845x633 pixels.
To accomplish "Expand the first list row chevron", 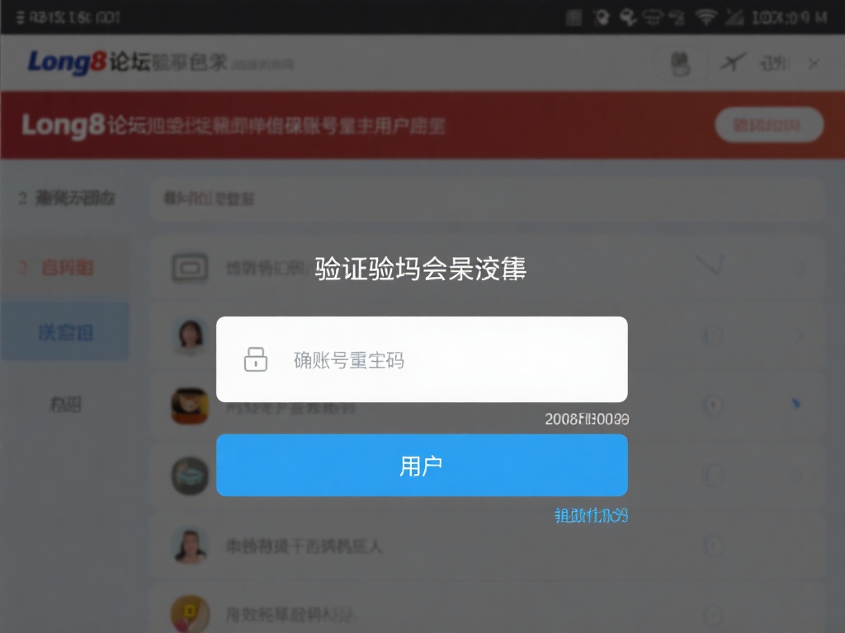I will pos(709,265).
